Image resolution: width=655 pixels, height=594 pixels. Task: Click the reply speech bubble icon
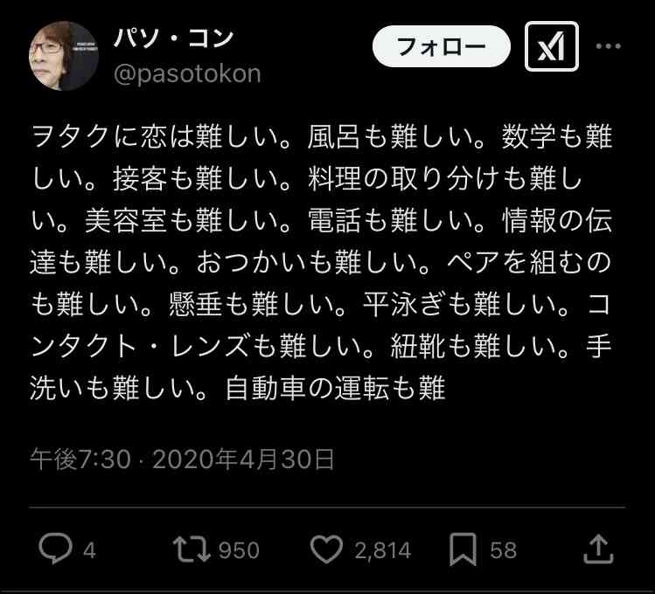pyautogui.click(x=55, y=549)
